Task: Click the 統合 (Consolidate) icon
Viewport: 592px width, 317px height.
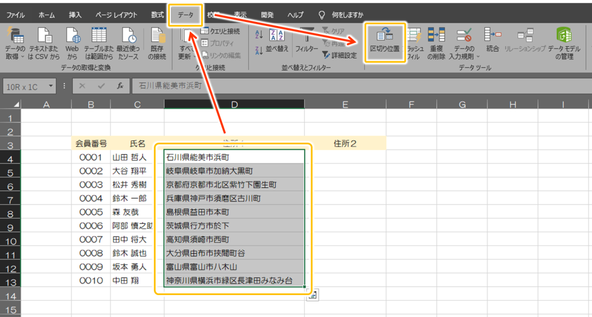Action: [493, 40]
